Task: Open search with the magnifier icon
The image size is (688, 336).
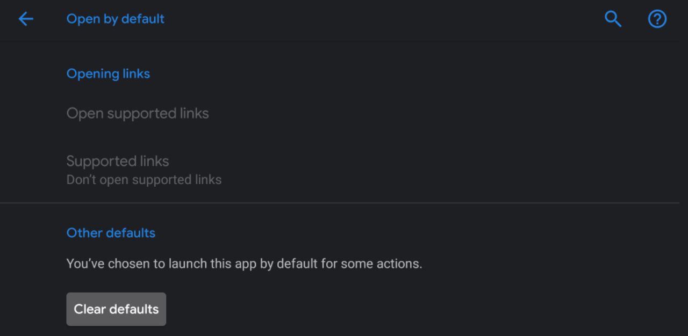Action: pyautogui.click(x=613, y=19)
